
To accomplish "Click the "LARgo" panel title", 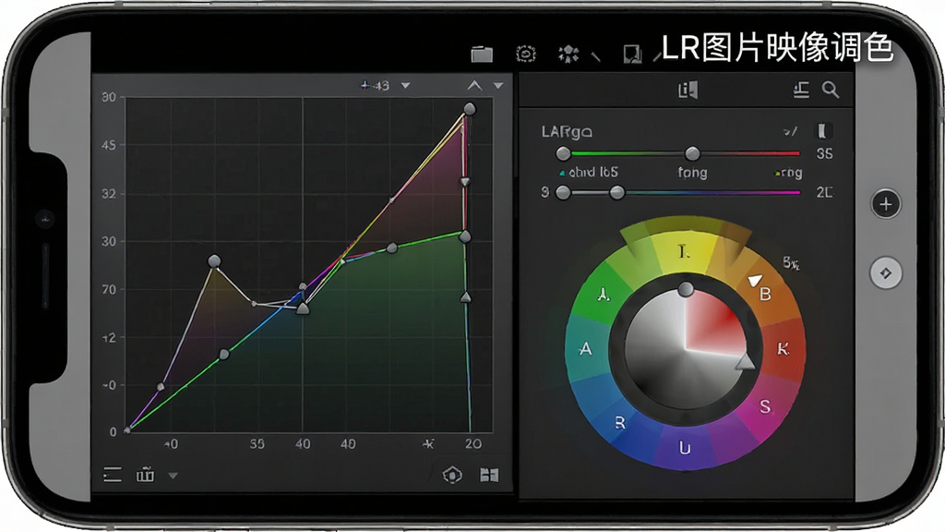I will 567,132.
